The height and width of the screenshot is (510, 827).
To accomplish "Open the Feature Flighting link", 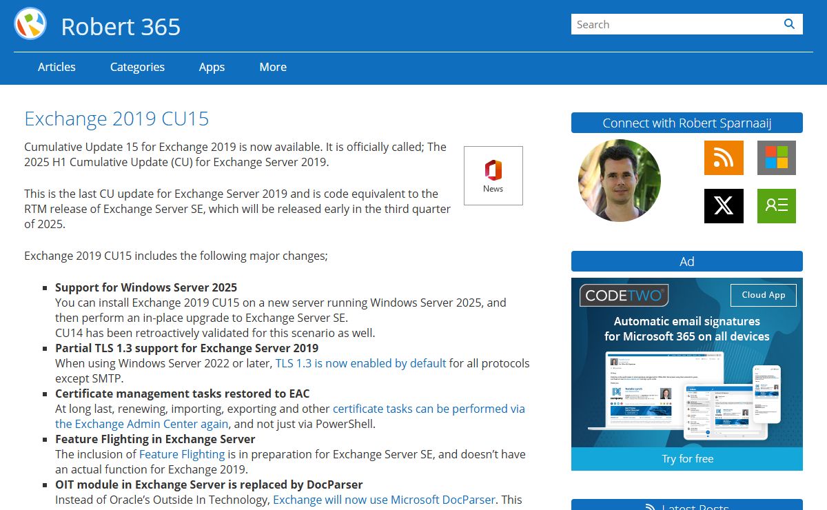I will [x=182, y=454].
